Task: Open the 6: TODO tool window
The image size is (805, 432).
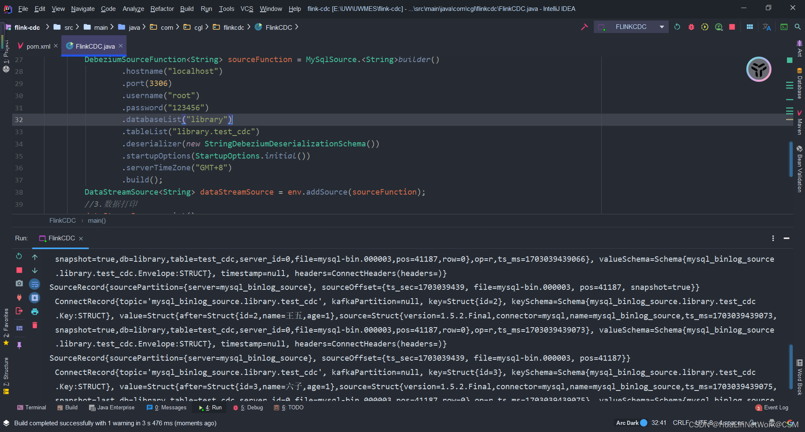Action: (x=288, y=407)
